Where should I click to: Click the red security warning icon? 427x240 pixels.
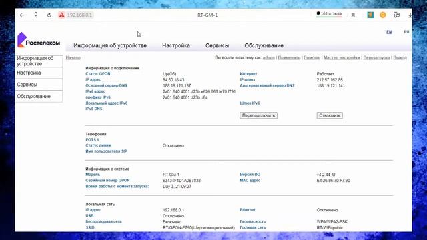62,15
